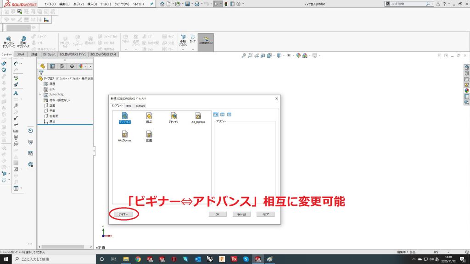Select the 原点 (Origin) item in tree
The height and width of the screenshot is (264, 470).
50,121
